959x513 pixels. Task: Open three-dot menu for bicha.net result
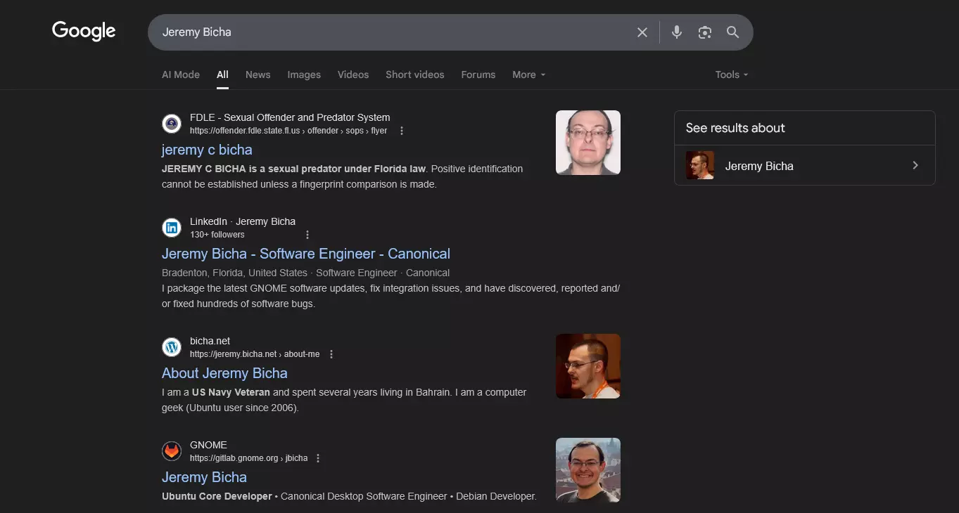331,354
